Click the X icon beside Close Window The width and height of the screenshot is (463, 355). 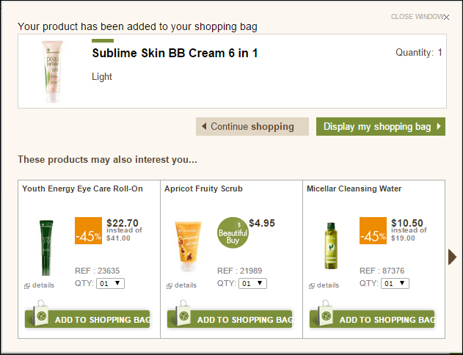pos(446,17)
